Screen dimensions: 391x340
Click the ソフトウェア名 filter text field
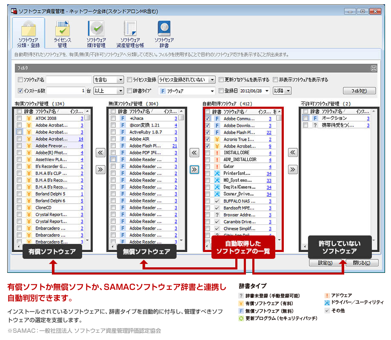pos(69,80)
